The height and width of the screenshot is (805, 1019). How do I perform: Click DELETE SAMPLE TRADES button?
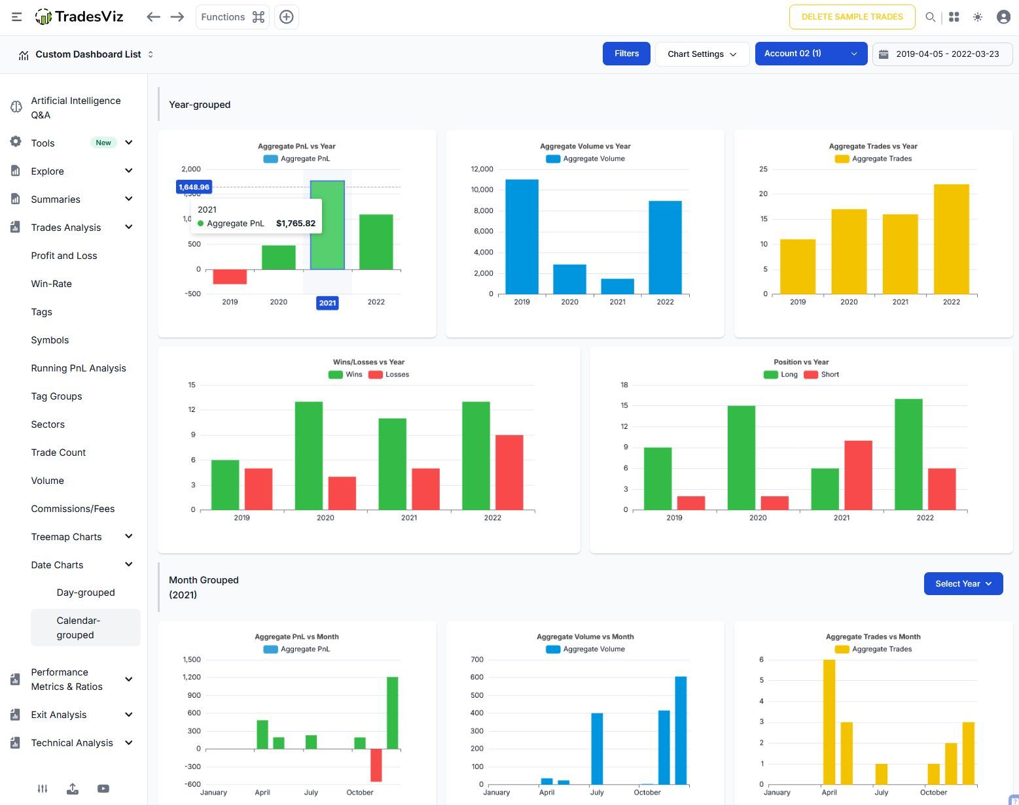click(x=852, y=17)
